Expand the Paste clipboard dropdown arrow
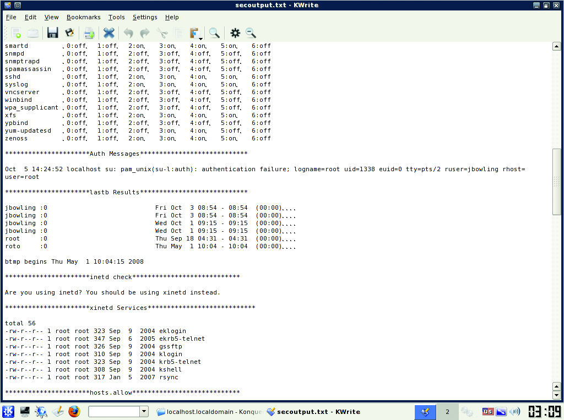Screen dimensions: 564x420 201,38
